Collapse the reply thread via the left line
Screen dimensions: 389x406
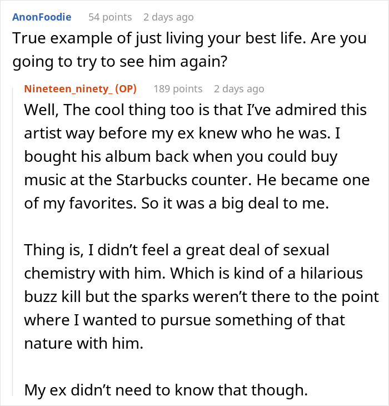13,241
